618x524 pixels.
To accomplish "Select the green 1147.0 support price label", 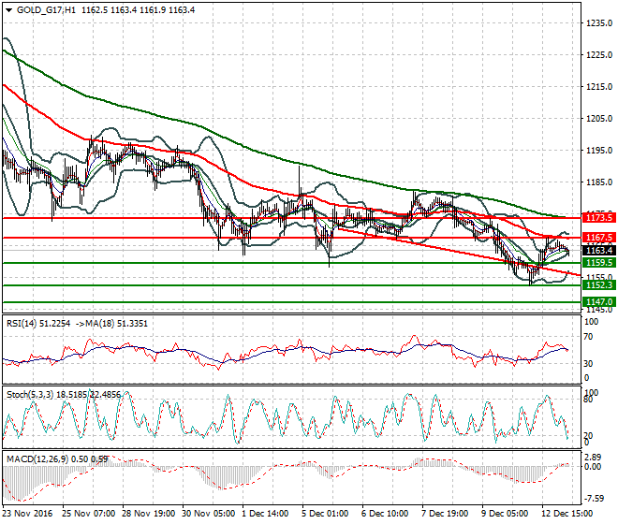I will click(x=598, y=302).
